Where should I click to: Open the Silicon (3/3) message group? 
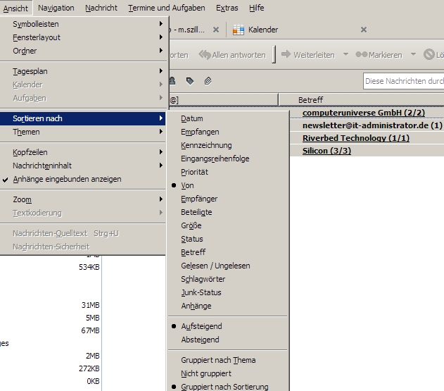click(326, 151)
